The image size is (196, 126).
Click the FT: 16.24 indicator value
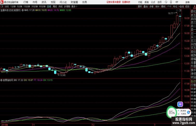click(x=38, y=80)
